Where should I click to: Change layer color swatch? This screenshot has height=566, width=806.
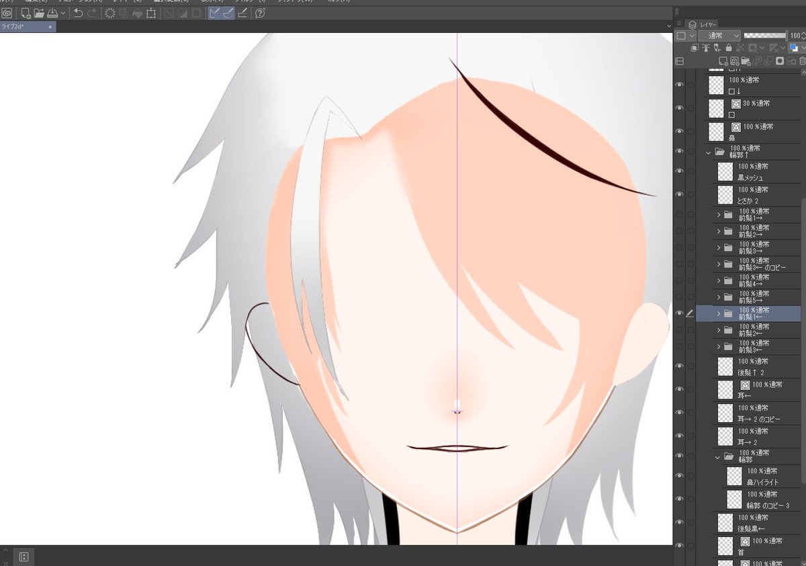[793, 48]
